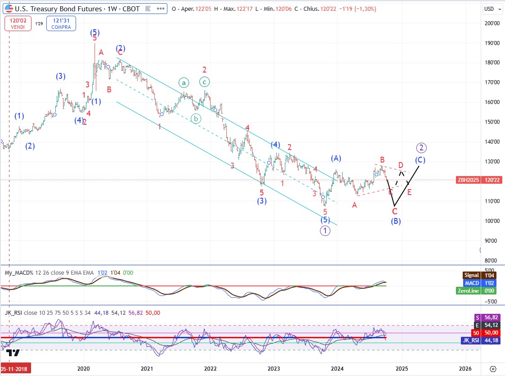
Task: Click the −1'19 (−1,30%) change value
Action: (357, 9)
